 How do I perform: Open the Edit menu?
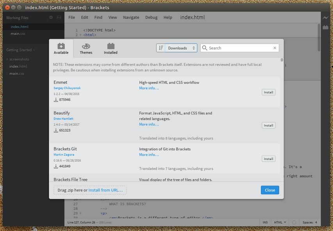85,18
